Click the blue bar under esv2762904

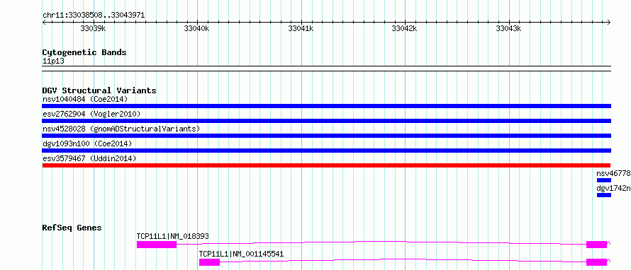[326, 121]
